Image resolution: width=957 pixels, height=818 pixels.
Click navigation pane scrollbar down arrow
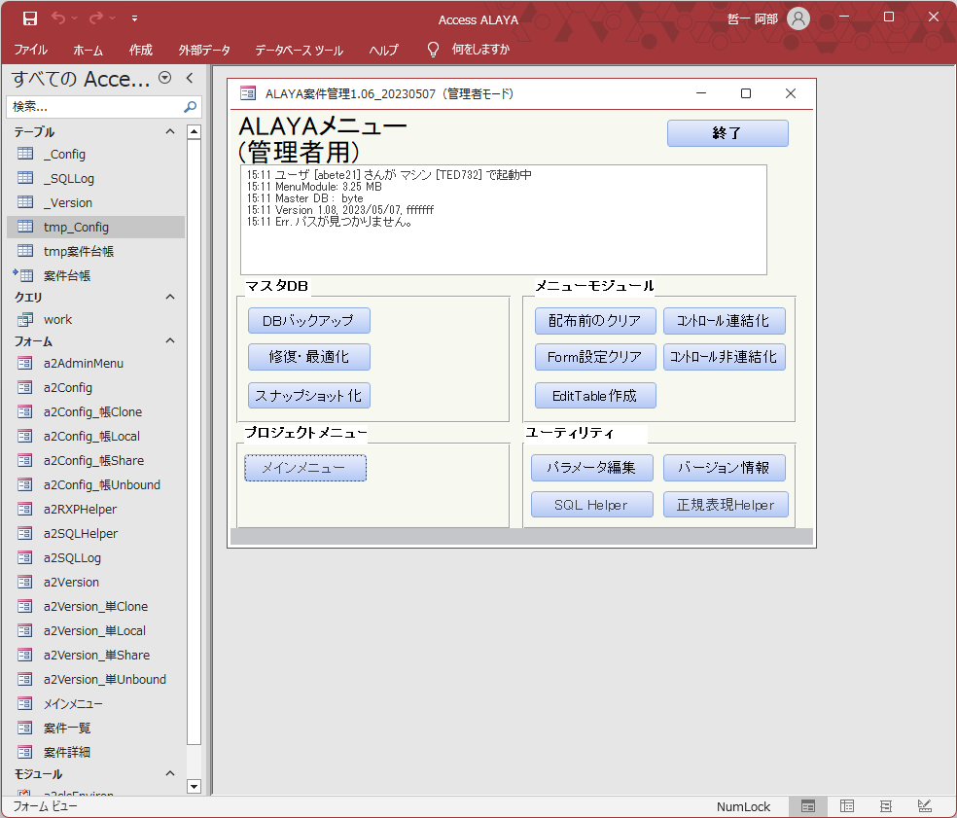194,786
